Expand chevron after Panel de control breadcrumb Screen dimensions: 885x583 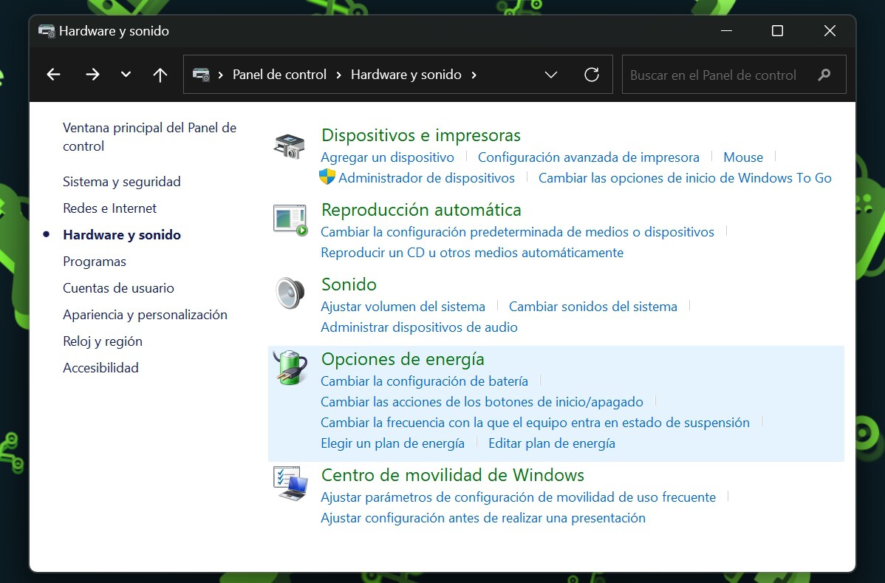(338, 75)
